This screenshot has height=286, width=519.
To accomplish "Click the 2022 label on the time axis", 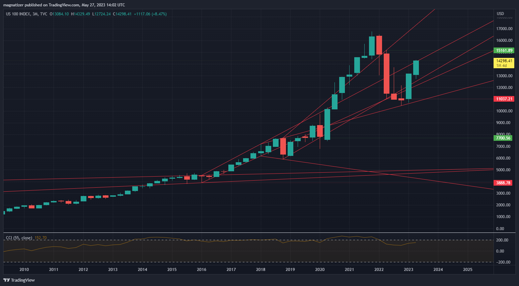I will pos(379,270).
